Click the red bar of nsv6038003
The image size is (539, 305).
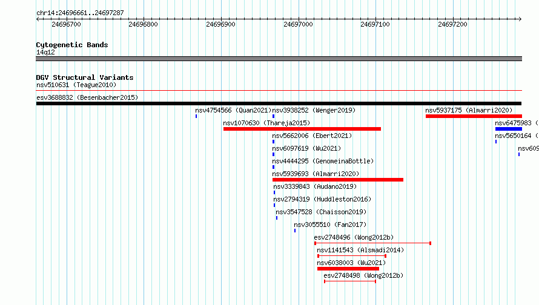(348, 269)
